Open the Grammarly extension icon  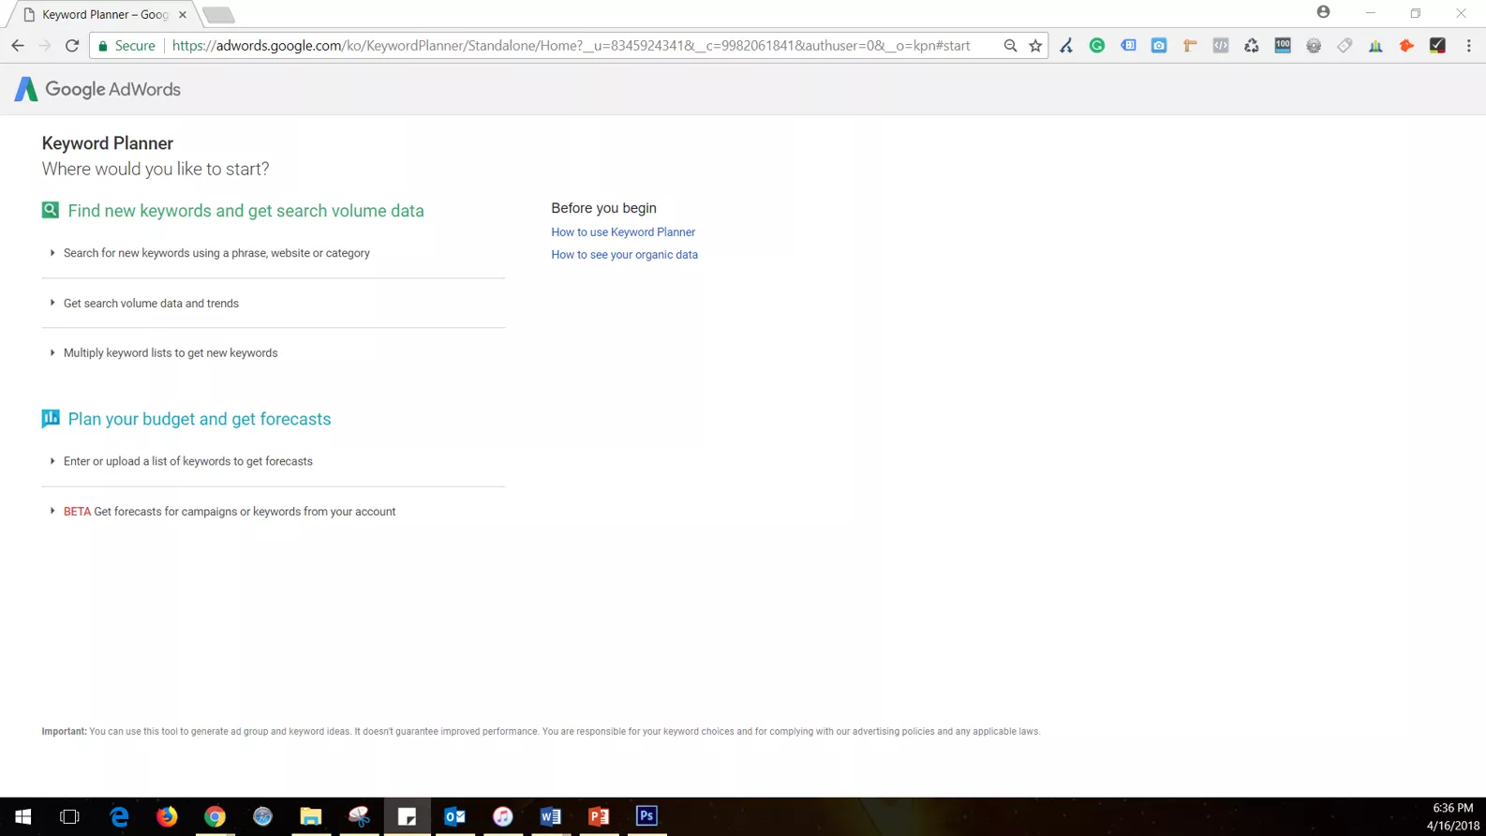click(1097, 45)
